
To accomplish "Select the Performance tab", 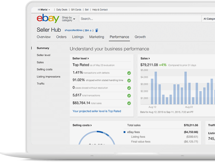I will [119, 37].
